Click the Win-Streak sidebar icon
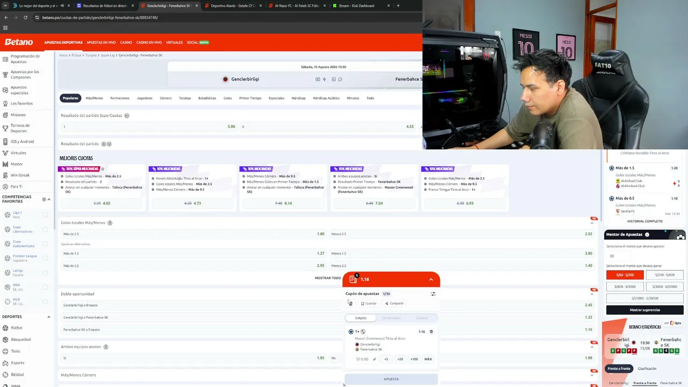Image resolution: width=688 pixels, height=387 pixels. [5, 175]
